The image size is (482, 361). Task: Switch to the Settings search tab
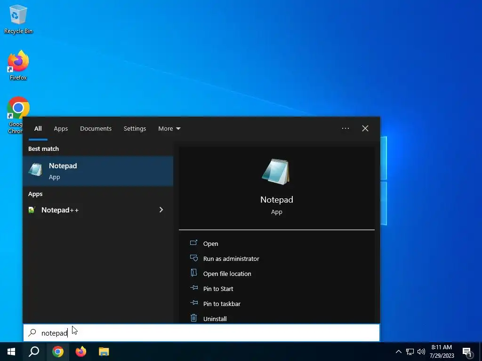pos(135,129)
